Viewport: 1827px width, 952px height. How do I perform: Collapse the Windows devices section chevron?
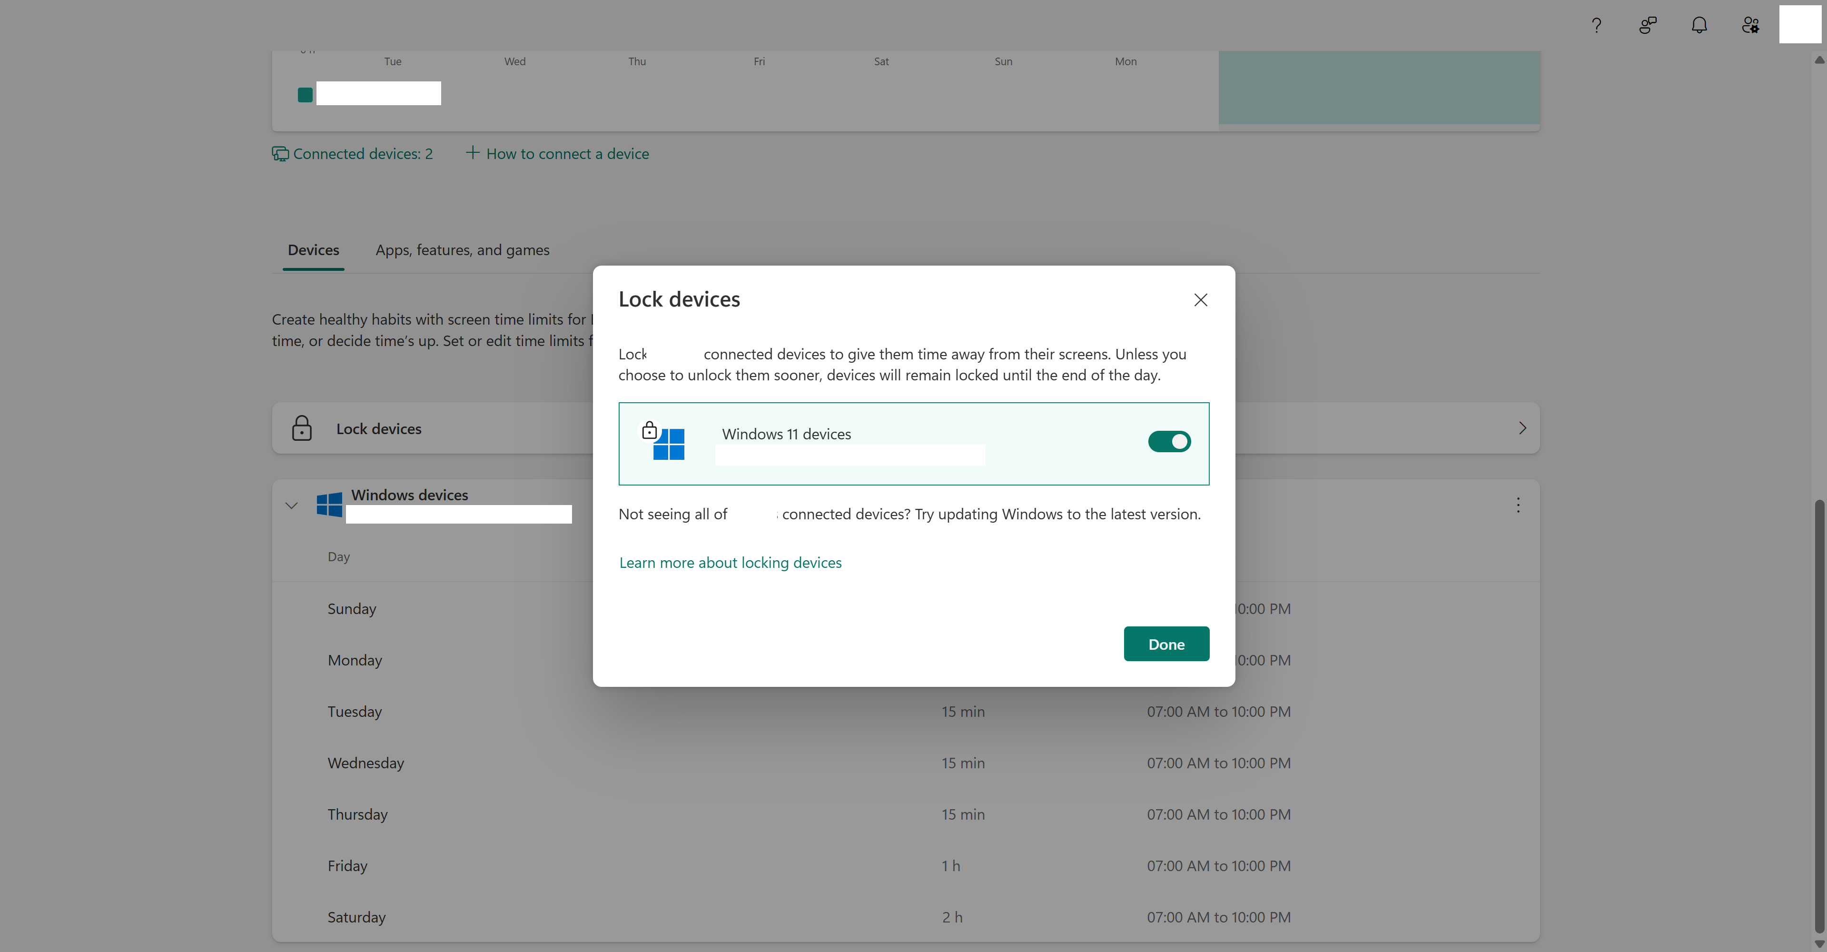[291, 506]
